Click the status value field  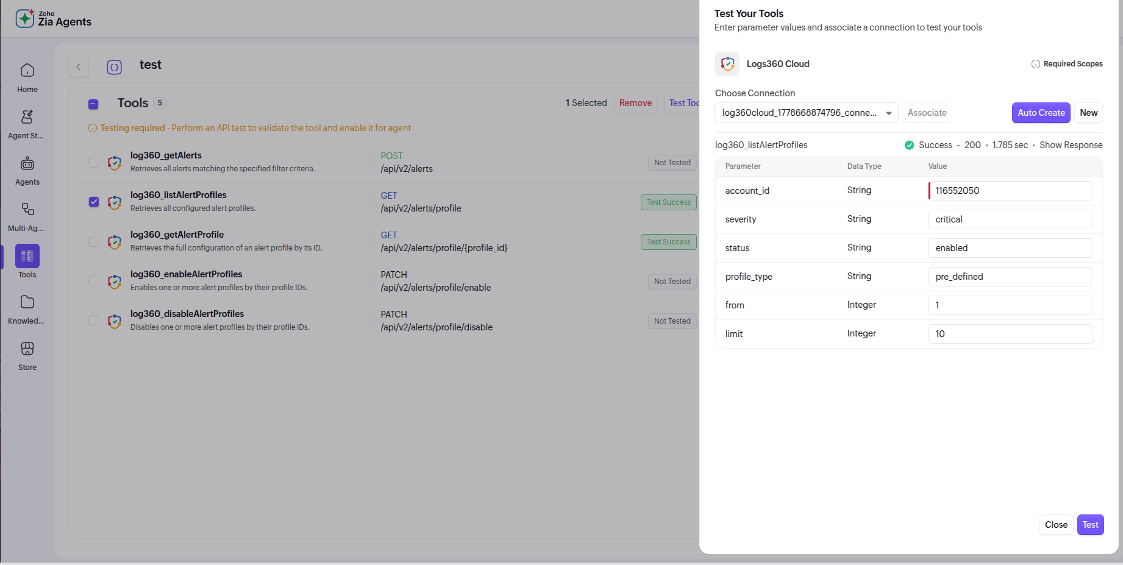click(x=1010, y=248)
